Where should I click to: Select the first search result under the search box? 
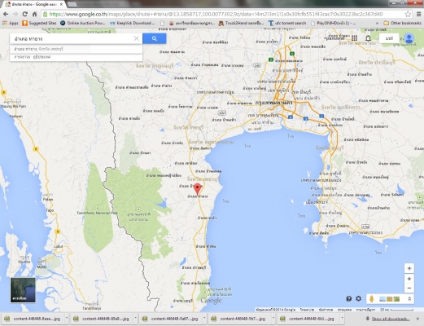click(76, 49)
